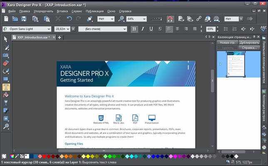Choose the Transparency wine-glass tool
The width and height of the screenshot is (268, 166).
(6, 103)
